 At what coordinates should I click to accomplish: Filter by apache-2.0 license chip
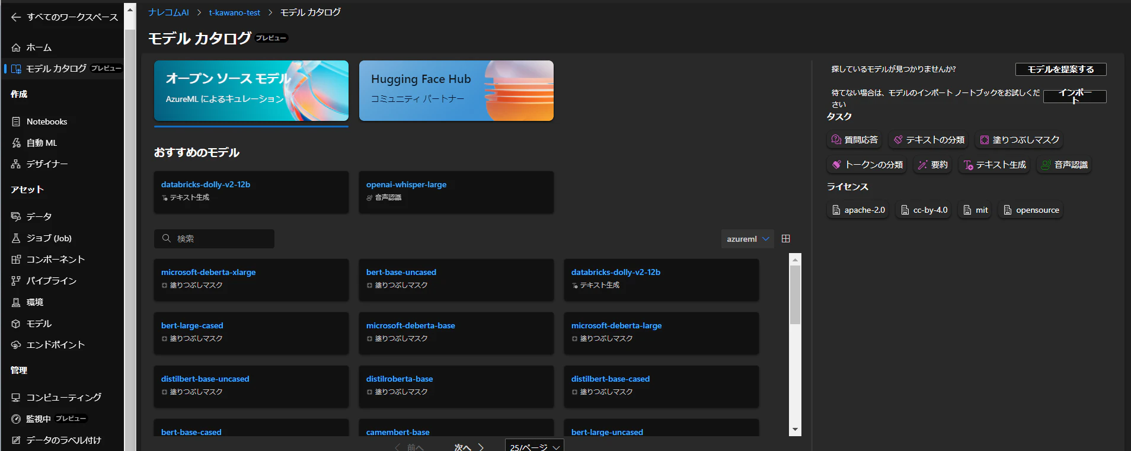tap(858, 210)
